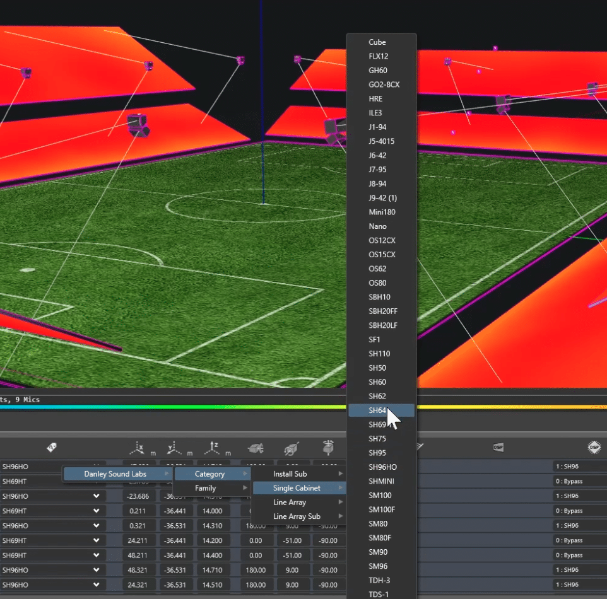Open the Danley Sound Labs submenu
607x599 pixels.
click(x=117, y=474)
